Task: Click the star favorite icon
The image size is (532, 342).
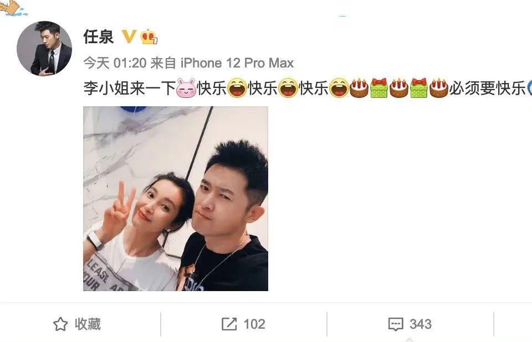Action: [60, 324]
